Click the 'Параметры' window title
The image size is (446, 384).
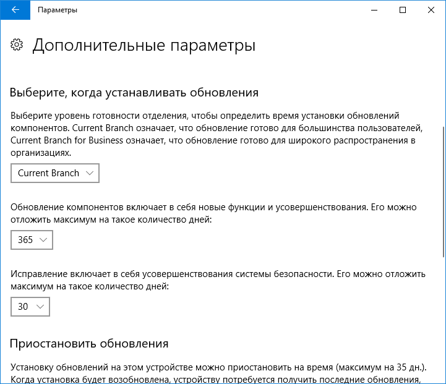pyautogui.click(x=58, y=10)
